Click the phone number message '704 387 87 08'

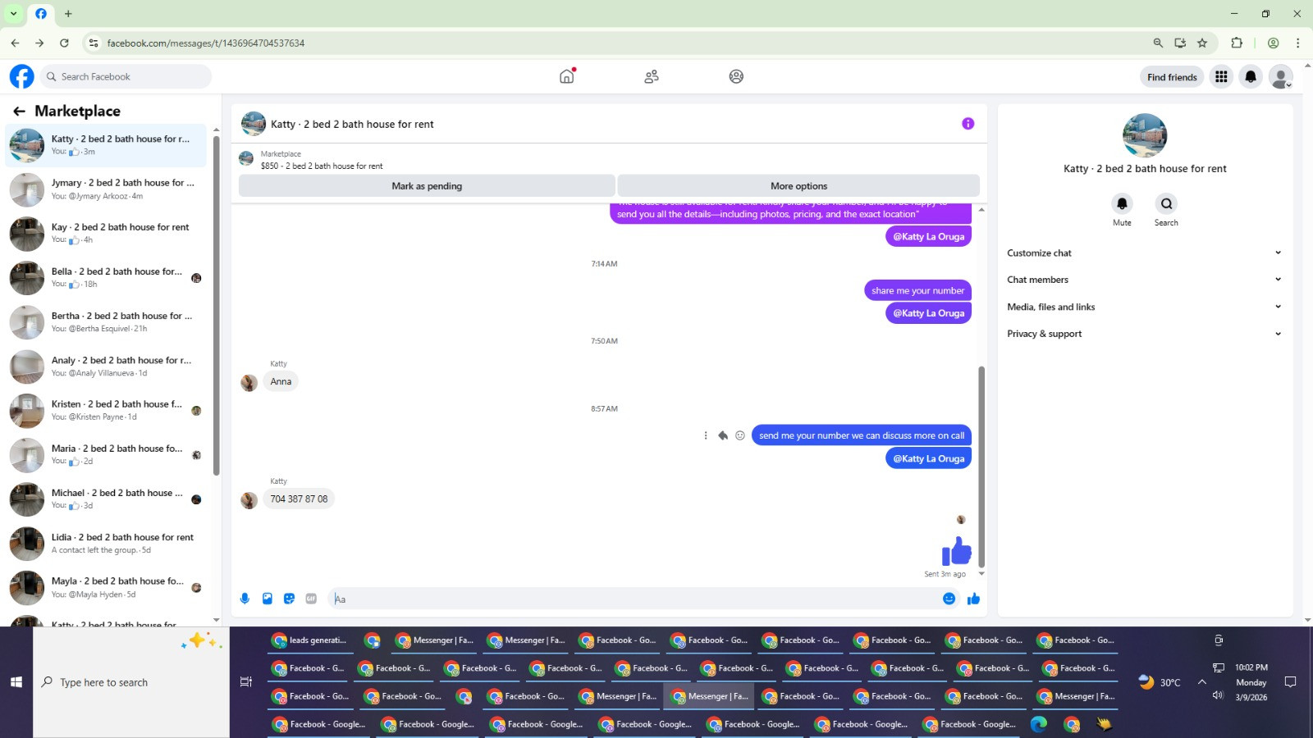tap(299, 499)
